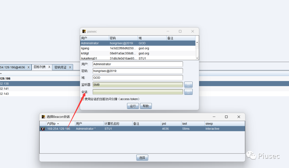Sort Beacon sessions by sleep column

pos(225,124)
